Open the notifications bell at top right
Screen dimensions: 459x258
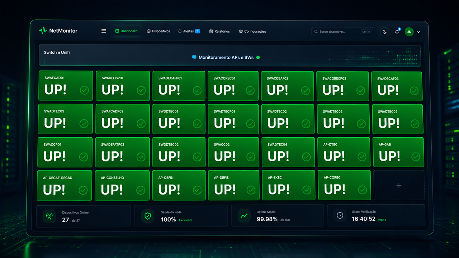(x=397, y=32)
